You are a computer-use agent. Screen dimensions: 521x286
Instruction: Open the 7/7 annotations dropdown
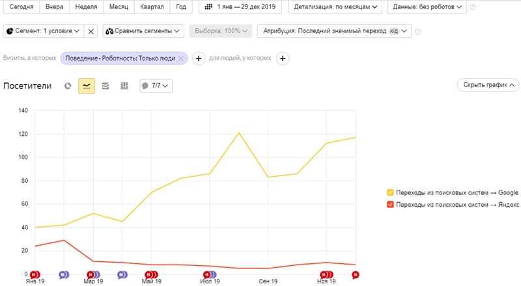coord(156,86)
